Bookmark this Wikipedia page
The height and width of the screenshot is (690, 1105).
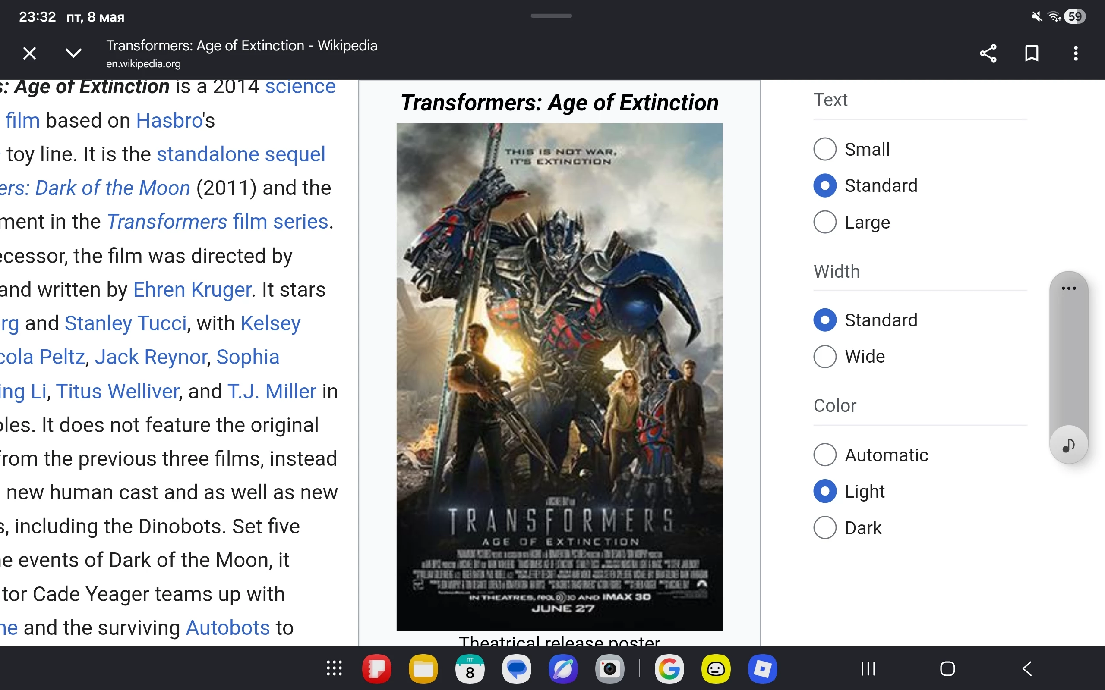tap(1032, 53)
